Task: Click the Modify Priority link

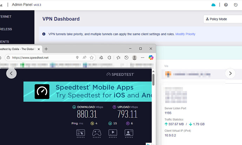Action: [x=185, y=34]
